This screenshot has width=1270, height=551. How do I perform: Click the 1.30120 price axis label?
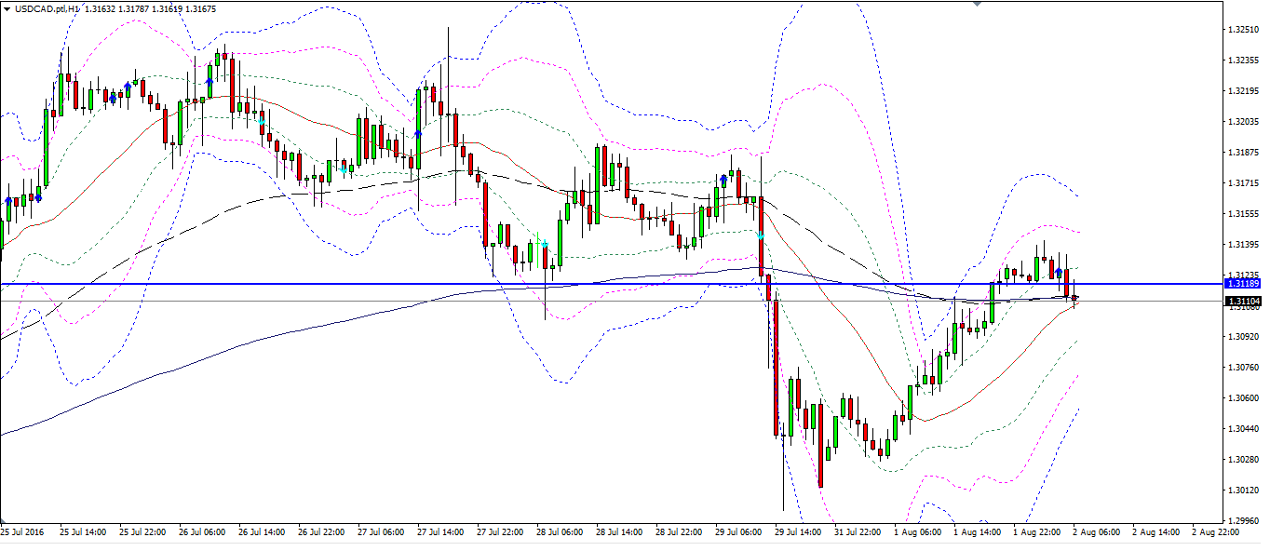point(1244,490)
